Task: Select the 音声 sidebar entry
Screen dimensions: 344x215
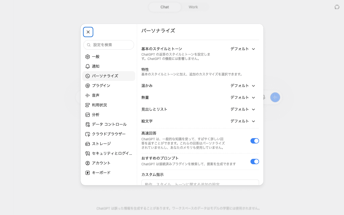Action: point(109,95)
